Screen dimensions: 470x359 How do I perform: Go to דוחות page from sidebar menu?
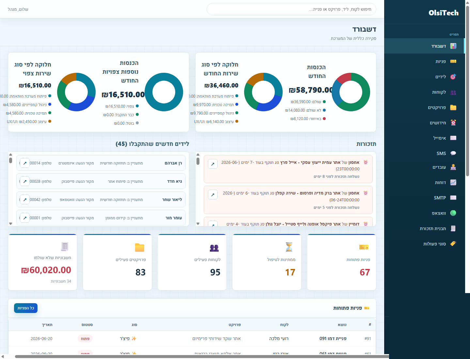(x=424, y=182)
